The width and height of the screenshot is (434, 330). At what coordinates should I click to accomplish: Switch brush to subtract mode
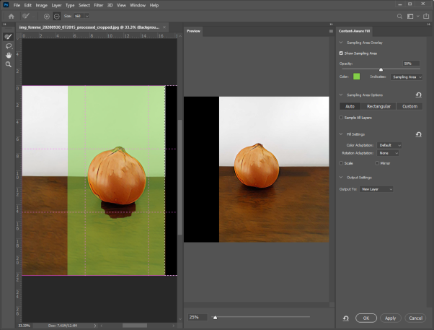click(56, 17)
